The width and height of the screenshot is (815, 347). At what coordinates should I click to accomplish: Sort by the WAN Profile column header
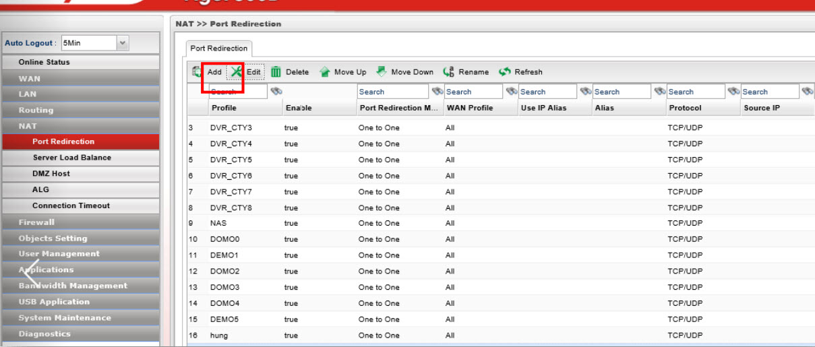pyautogui.click(x=469, y=108)
